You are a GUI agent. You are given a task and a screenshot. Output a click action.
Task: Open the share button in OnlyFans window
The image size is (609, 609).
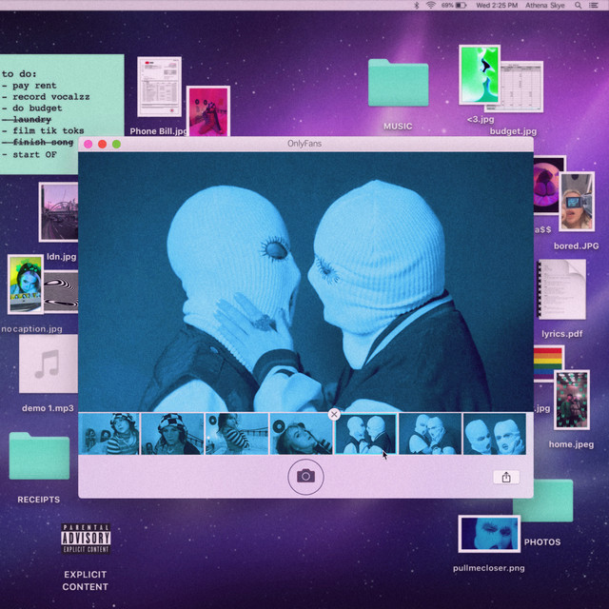506,477
